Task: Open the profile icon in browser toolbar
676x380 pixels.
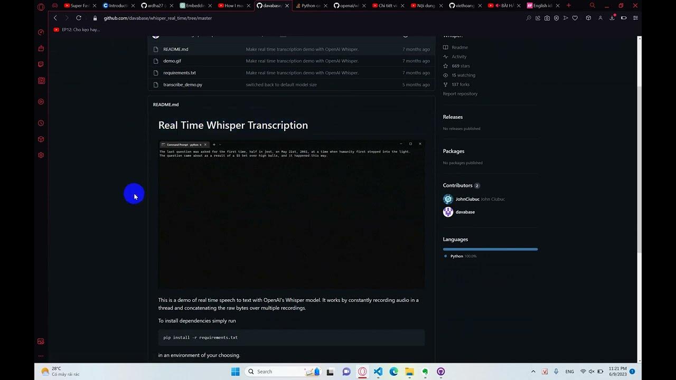Action: pyautogui.click(x=600, y=18)
